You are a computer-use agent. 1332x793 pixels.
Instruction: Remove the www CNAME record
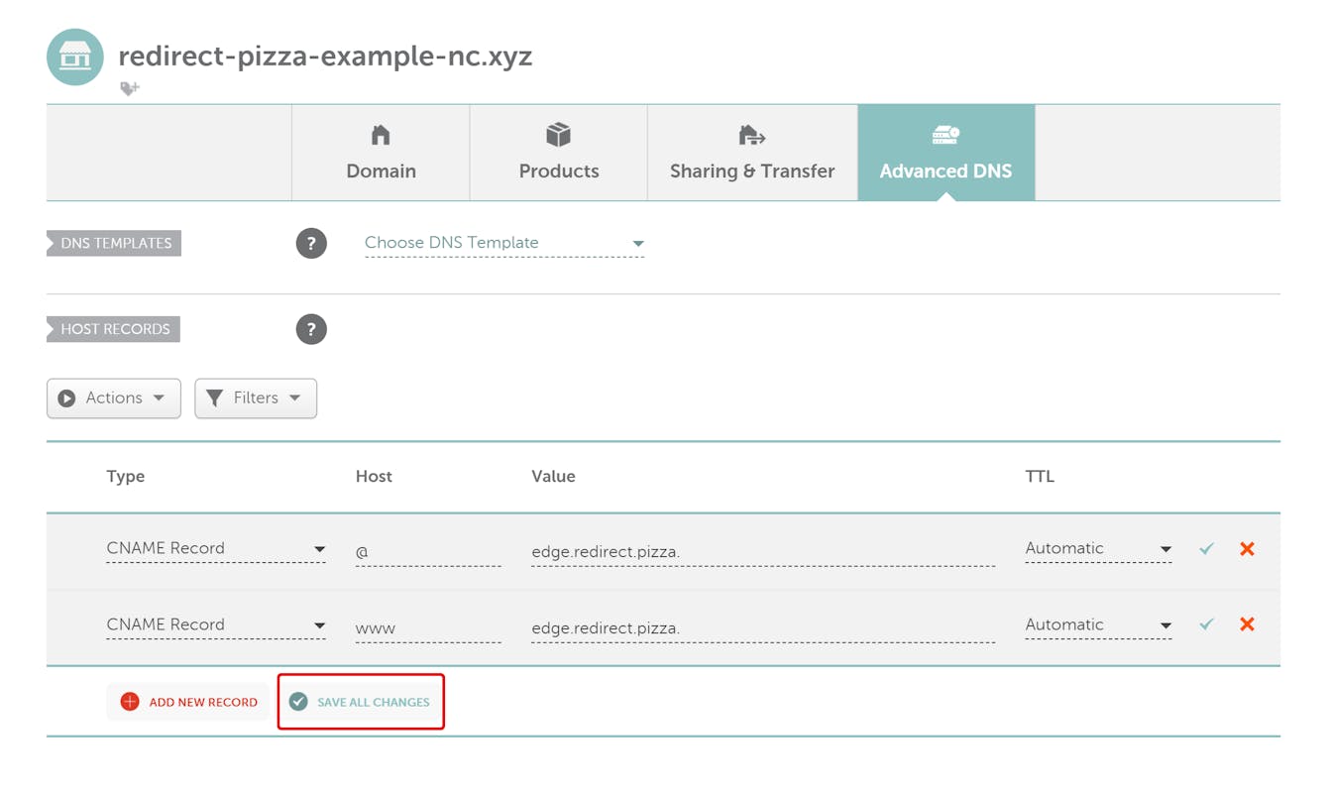click(x=1247, y=624)
